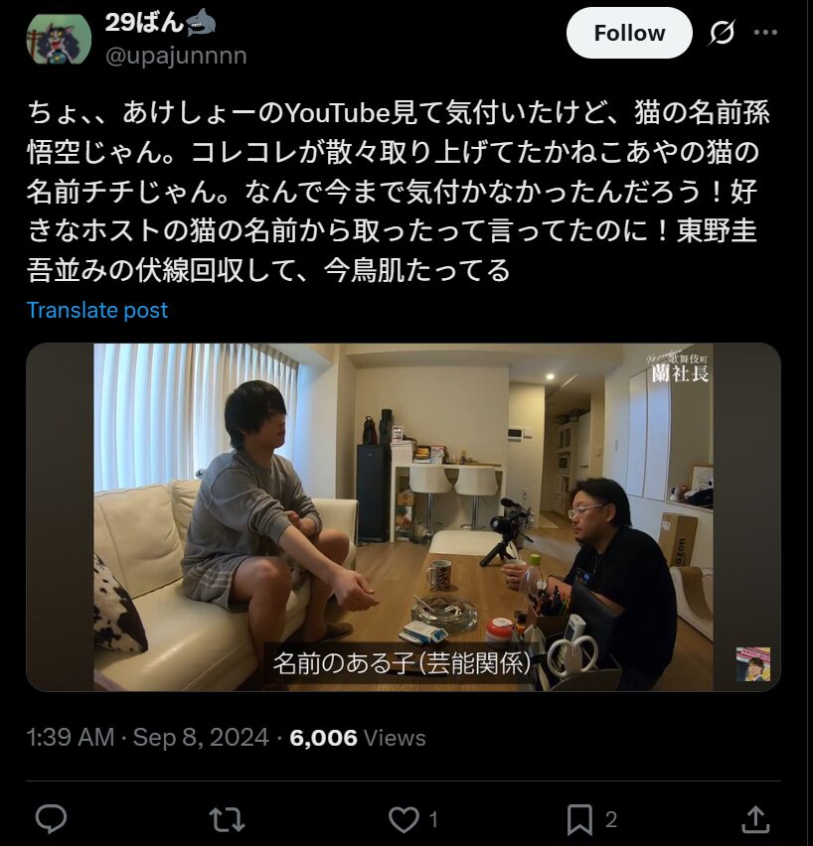Open the three-dot more options menu

765,33
